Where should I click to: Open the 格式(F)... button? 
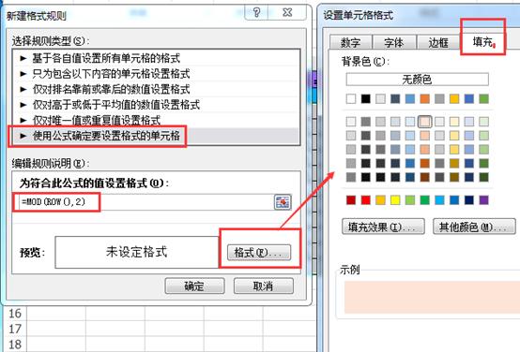pos(259,253)
